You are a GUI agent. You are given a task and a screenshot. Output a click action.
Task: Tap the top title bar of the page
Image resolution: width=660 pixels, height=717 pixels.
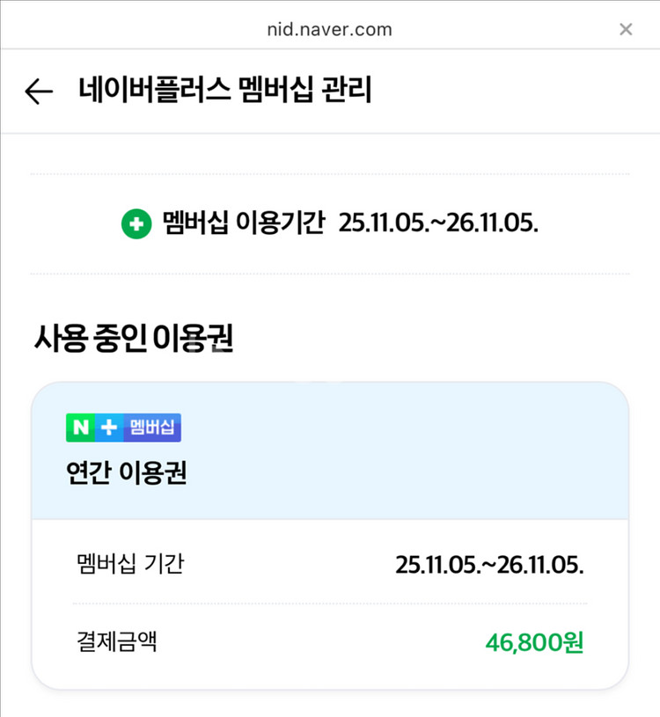330,29
